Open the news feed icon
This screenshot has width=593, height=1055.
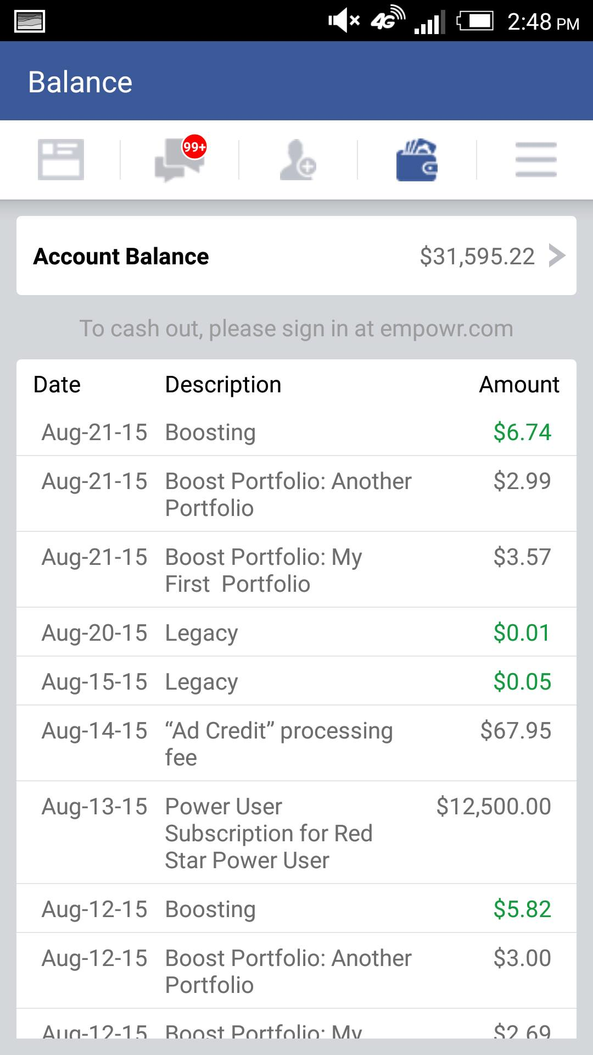click(x=60, y=160)
